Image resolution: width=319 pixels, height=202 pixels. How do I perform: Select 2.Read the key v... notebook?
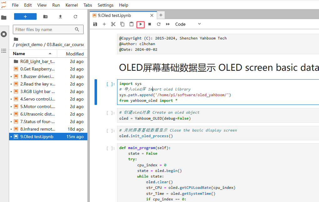(48, 84)
